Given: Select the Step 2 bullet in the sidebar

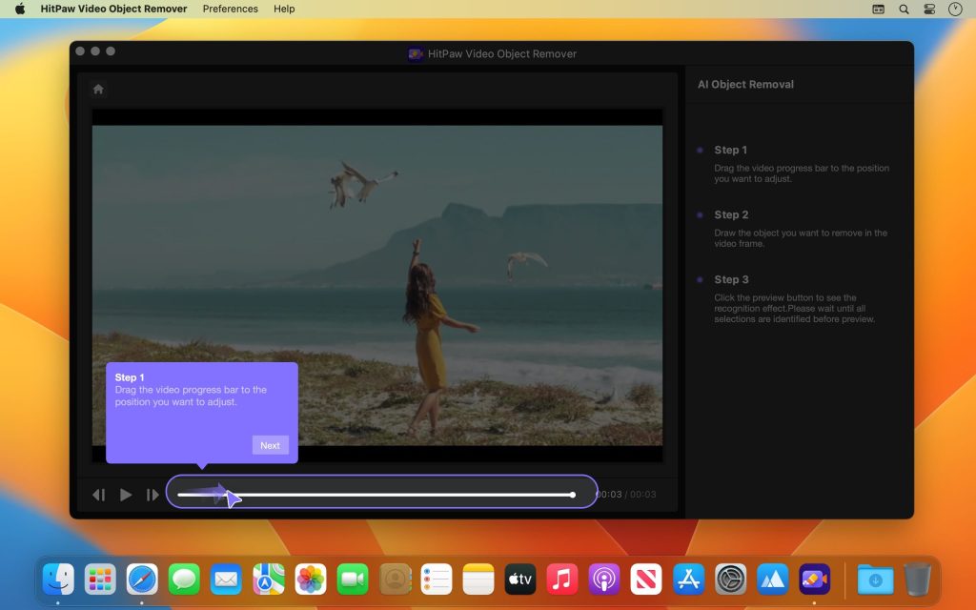Looking at the screenshot, I should [x=701, y=214].
